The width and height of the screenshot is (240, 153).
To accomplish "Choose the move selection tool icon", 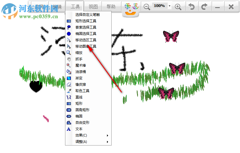I will 69,40.
